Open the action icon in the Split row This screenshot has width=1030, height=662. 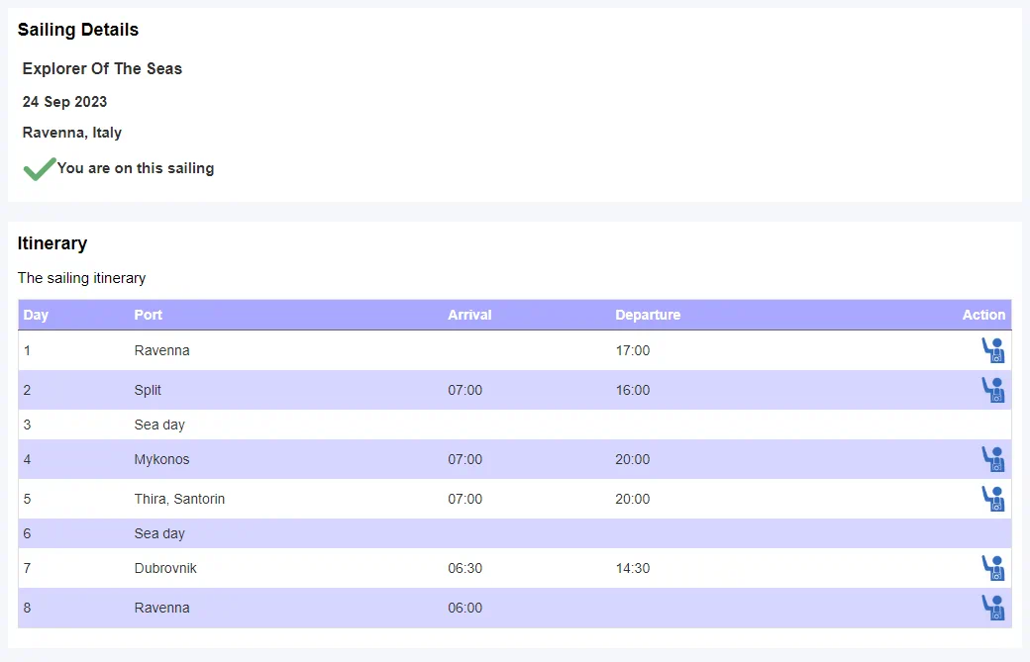click(x=992, y=390)
